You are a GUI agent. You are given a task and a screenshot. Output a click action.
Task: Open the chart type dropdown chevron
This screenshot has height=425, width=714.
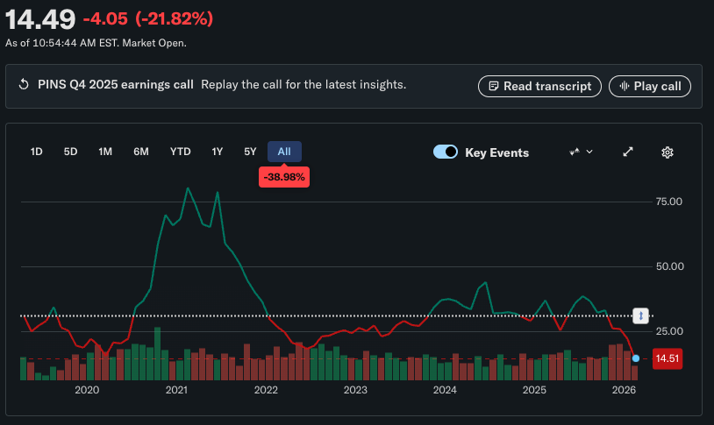coord(589,152)
